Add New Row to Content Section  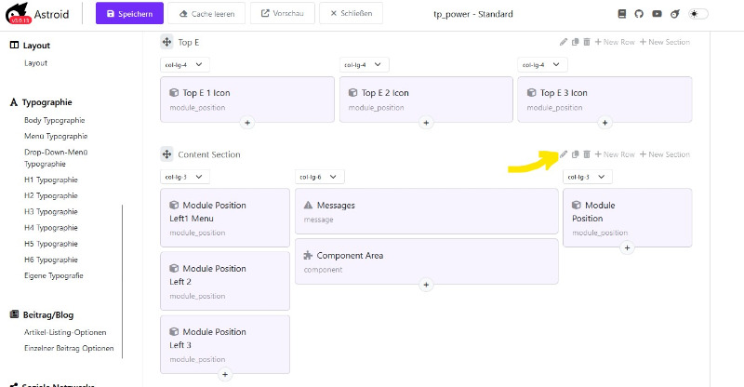click(x=615, y=154)
